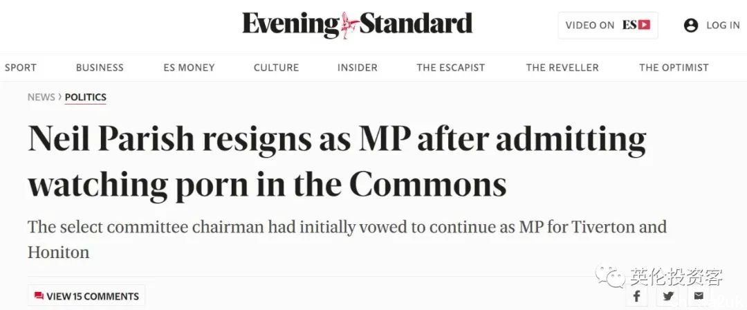Open The Reveller section

pos(562,68)
